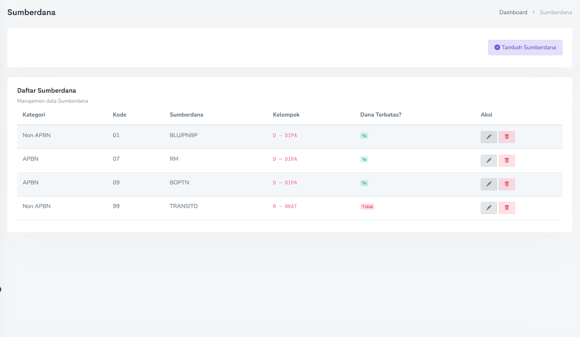The height and width of the screenshot is (337, 580).
Task: Click the Kategori column header
Action: coord(34,115)
